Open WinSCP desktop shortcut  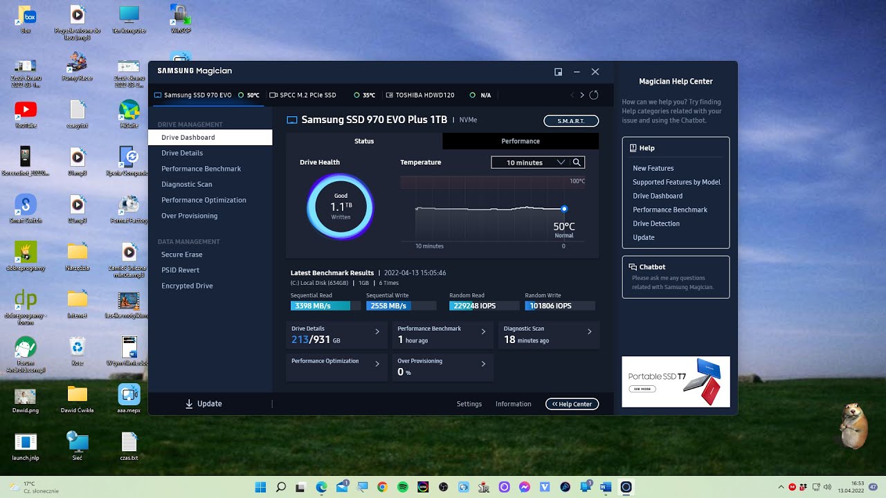coord(180,19)
